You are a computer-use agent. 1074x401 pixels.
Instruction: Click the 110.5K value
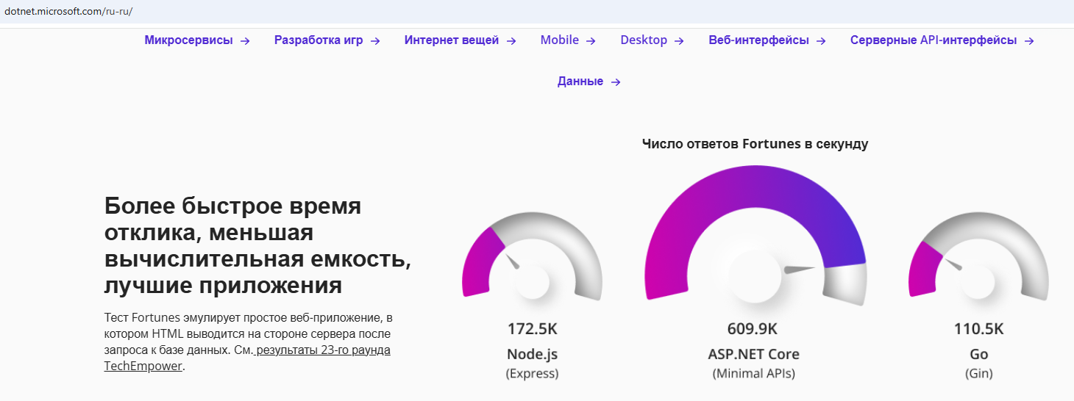click(978, 329)
